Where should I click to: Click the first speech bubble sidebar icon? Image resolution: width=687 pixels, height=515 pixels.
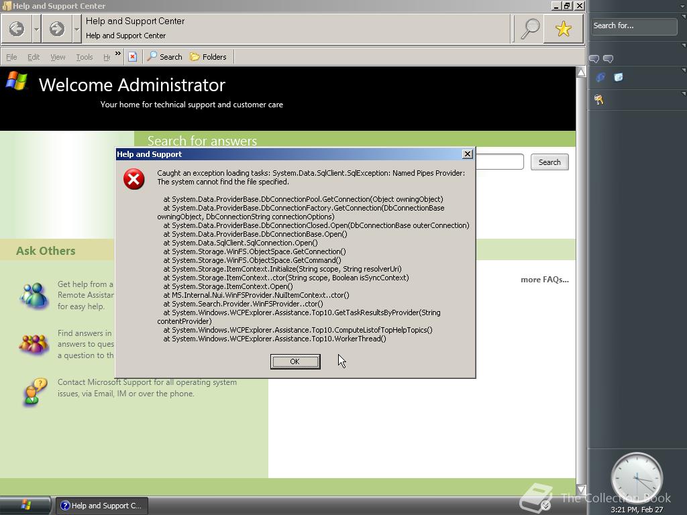tap(594, 59)
